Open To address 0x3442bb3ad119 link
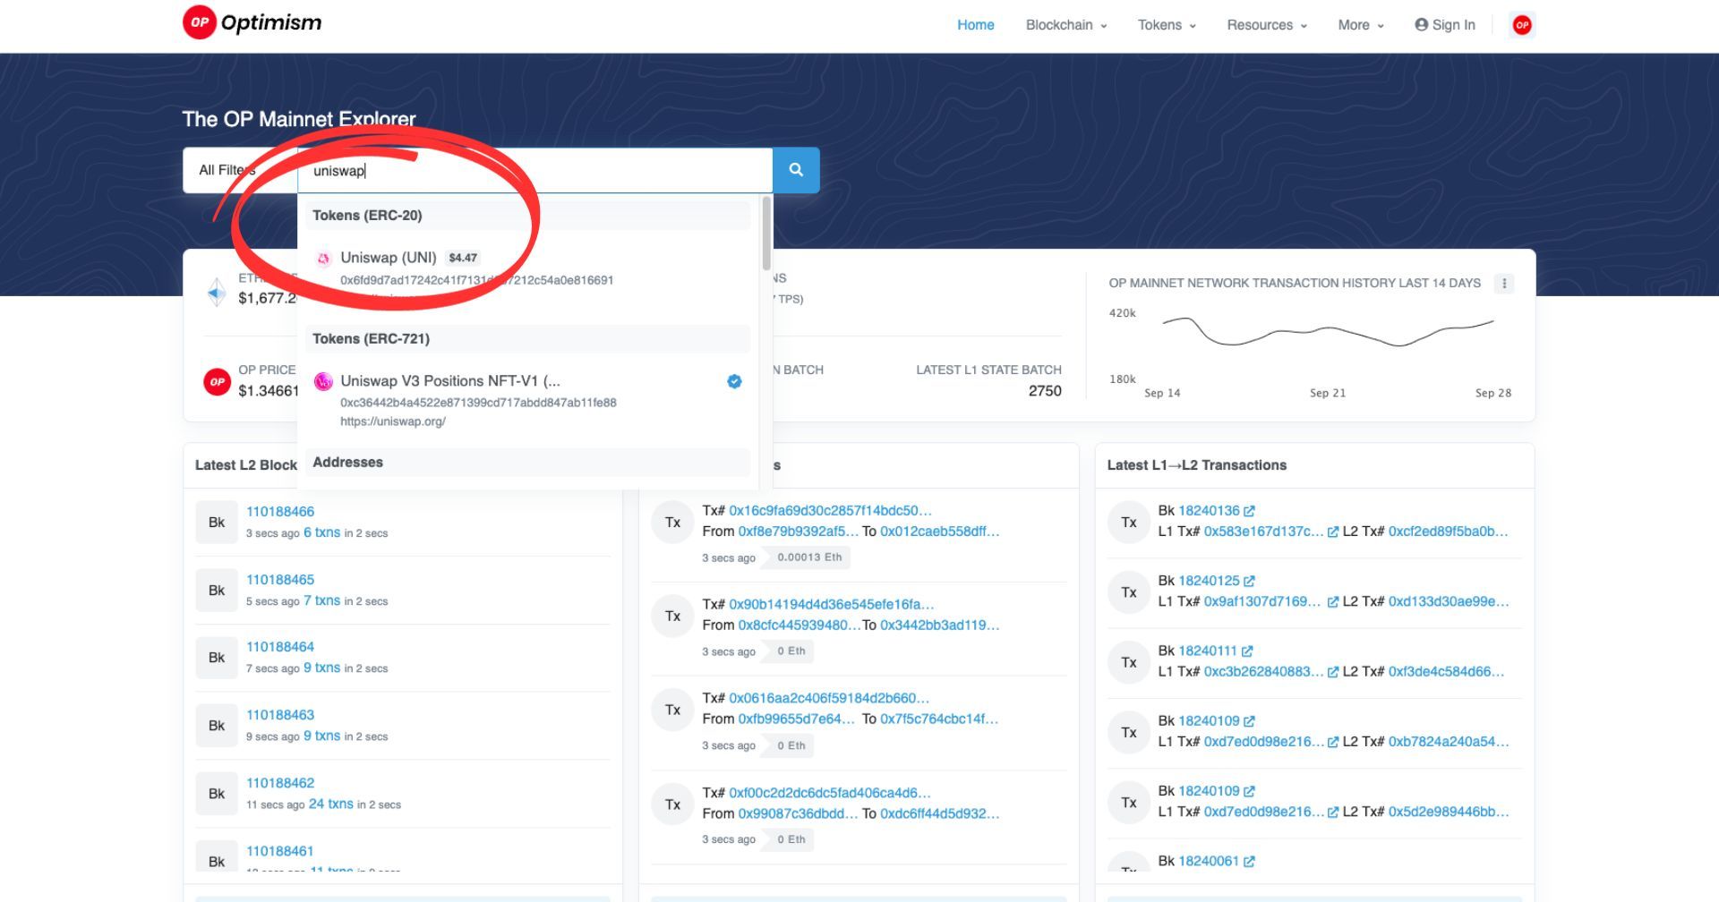This screenshot has width=1719, height=902. coord(939,625)
